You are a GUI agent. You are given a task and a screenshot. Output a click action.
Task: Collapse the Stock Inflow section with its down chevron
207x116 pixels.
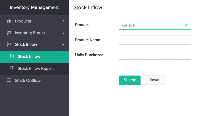tap(63, 44)
